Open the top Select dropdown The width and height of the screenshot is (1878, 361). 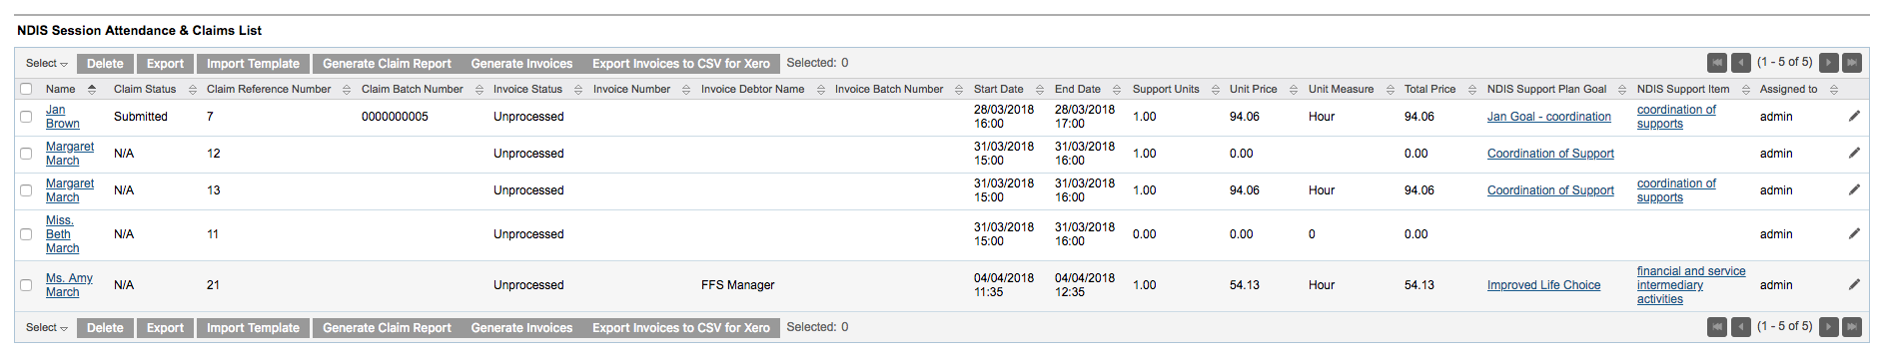(x=47, y=63)
